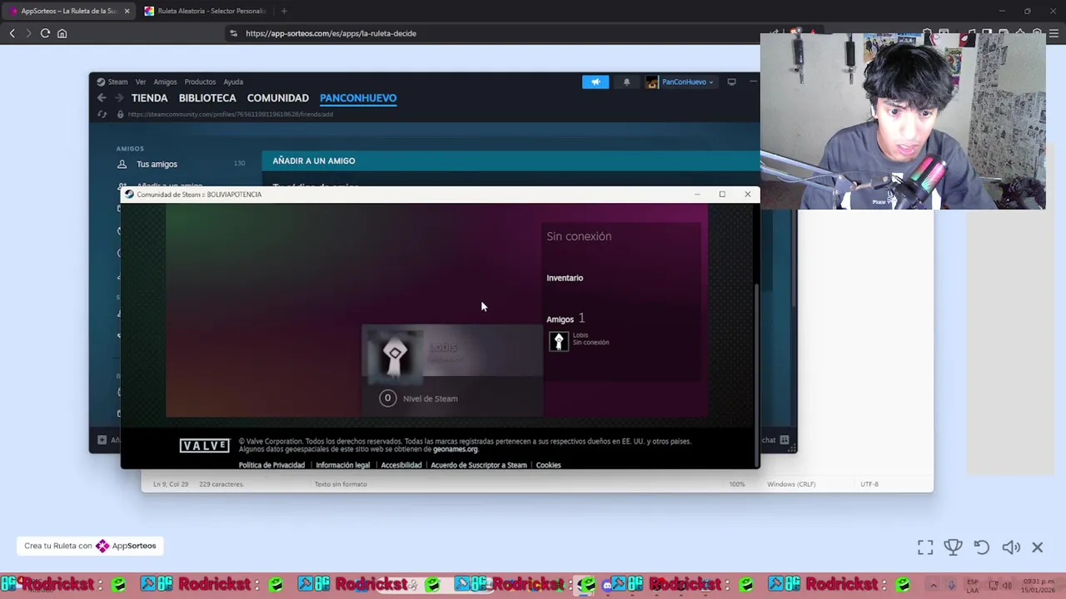Screen dimensions: 1066x599
Task: Open the Steam friends chat grid icon
Action: pyautogui.click(x=785, y=440)
